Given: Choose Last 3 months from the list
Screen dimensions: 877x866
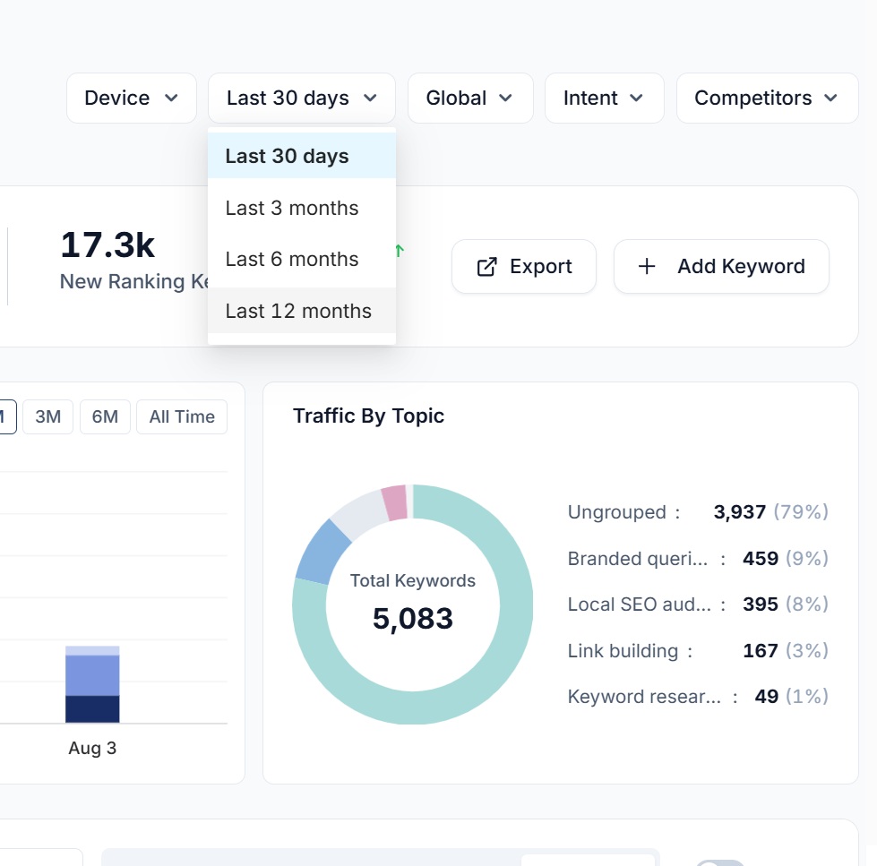Looking at the screenshot, I should pos(302,208).
